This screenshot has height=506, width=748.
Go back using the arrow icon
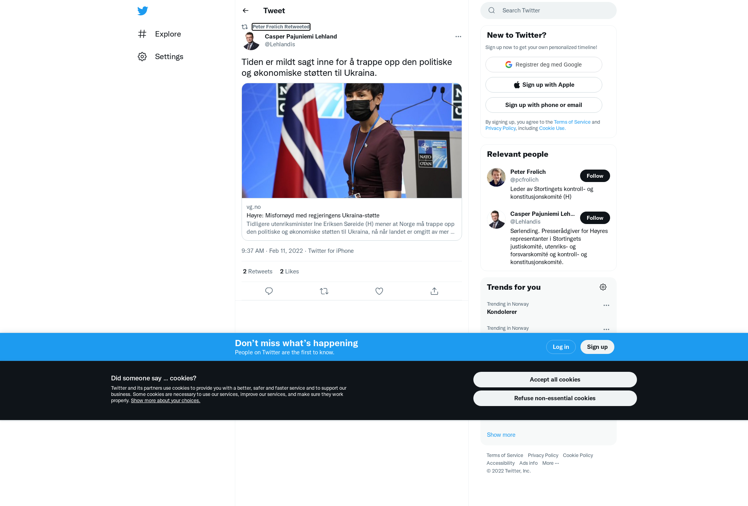245,11
